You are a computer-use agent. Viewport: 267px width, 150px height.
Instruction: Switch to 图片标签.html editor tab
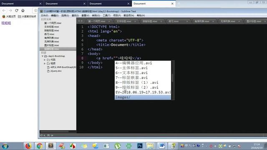pos(254,21)
